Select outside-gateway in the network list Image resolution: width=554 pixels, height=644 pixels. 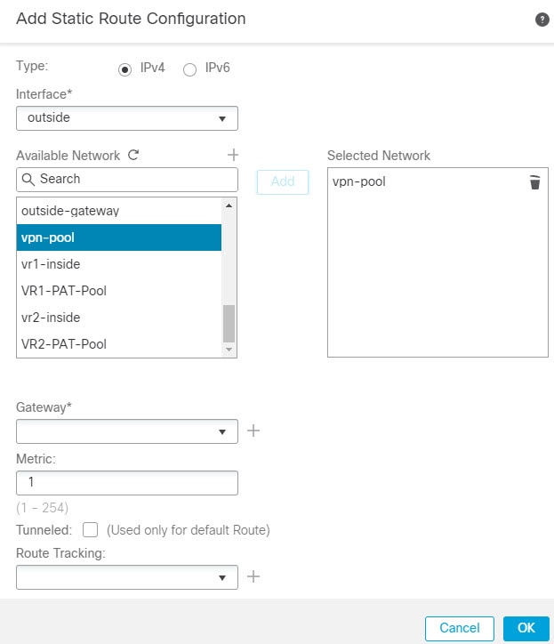pos(118,211)
